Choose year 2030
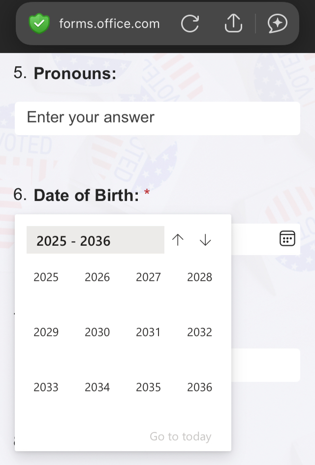The height and width of the screenshot is (465, 315). point(97,332)
